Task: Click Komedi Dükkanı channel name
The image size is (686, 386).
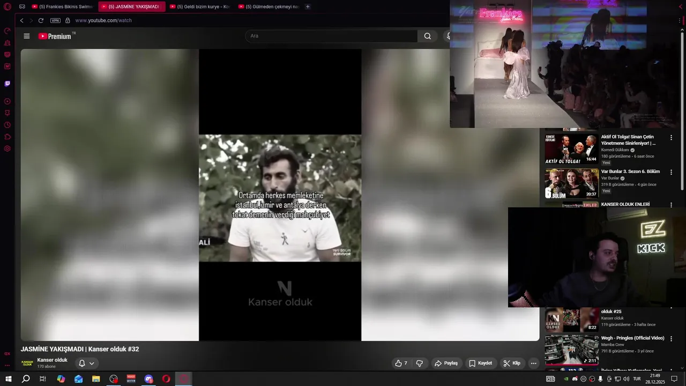Action: pos(615,150)
